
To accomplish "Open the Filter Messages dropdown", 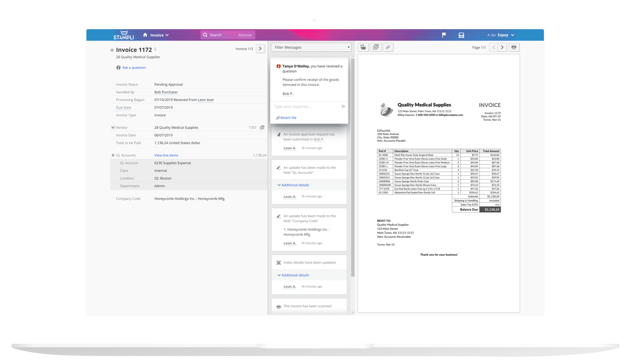I will tap(311, 47).
